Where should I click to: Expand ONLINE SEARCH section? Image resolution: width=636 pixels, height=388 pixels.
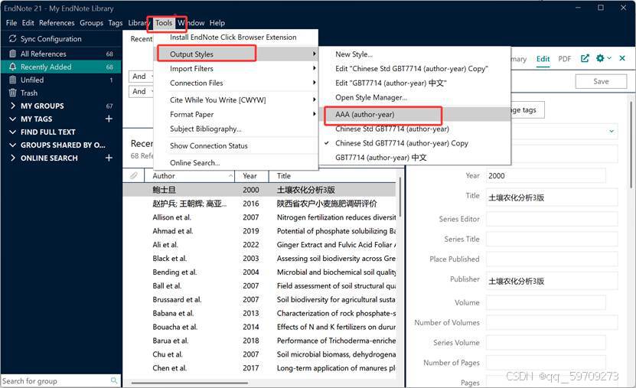click(12, 158)
